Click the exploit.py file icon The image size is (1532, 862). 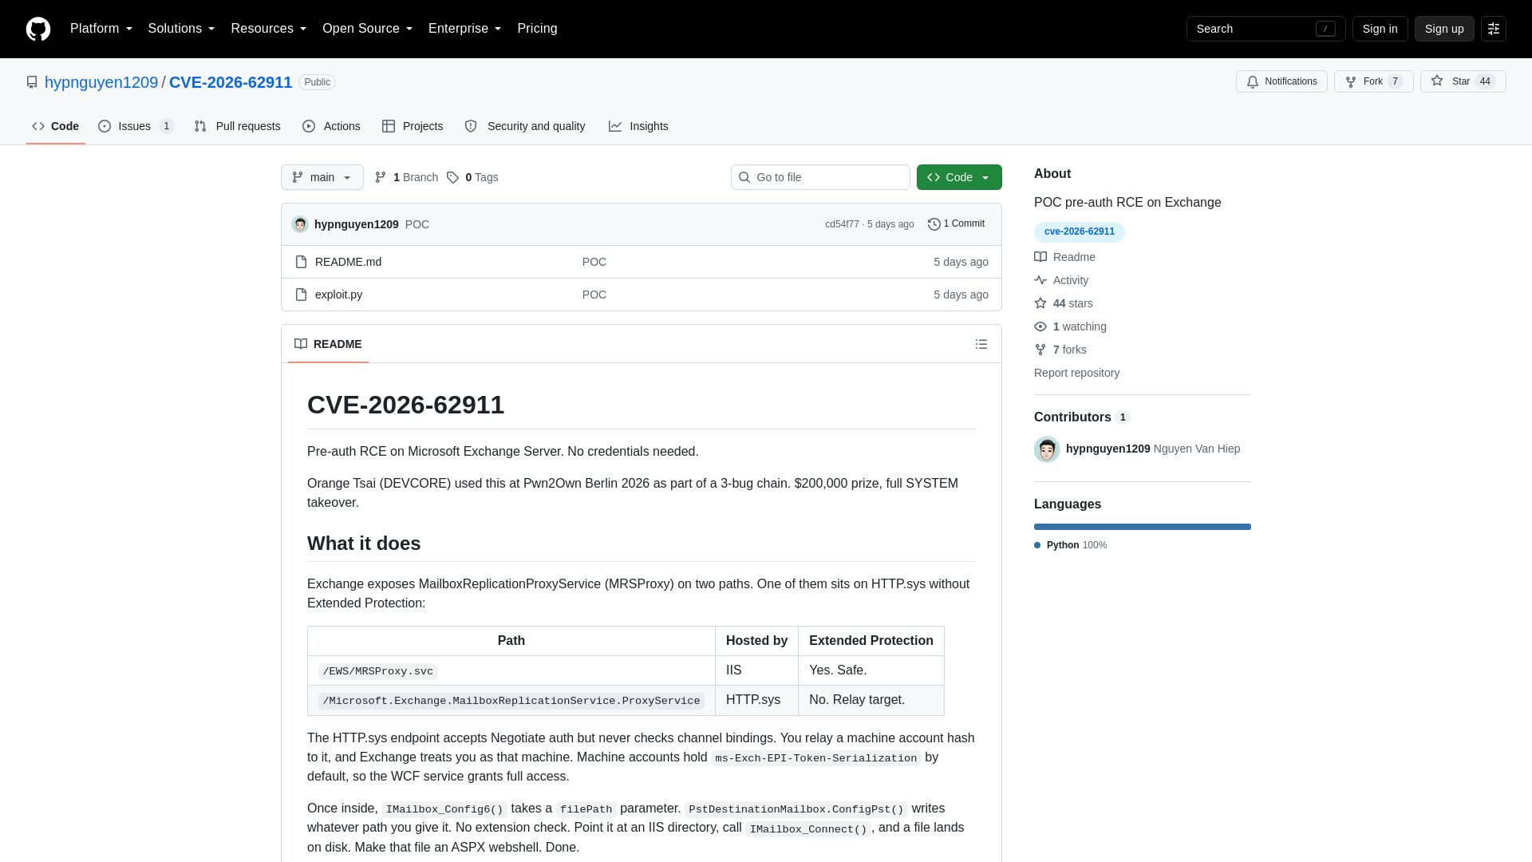pyautogui.click(x=301, y=295)
